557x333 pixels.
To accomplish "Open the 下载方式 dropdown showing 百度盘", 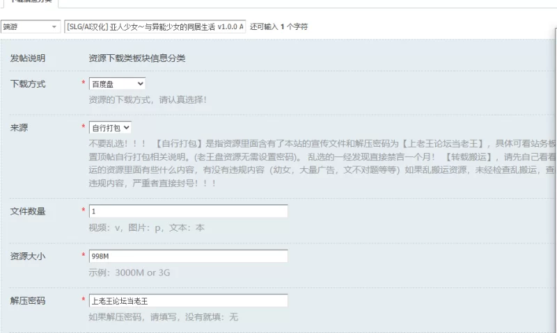I will [117, 83].
